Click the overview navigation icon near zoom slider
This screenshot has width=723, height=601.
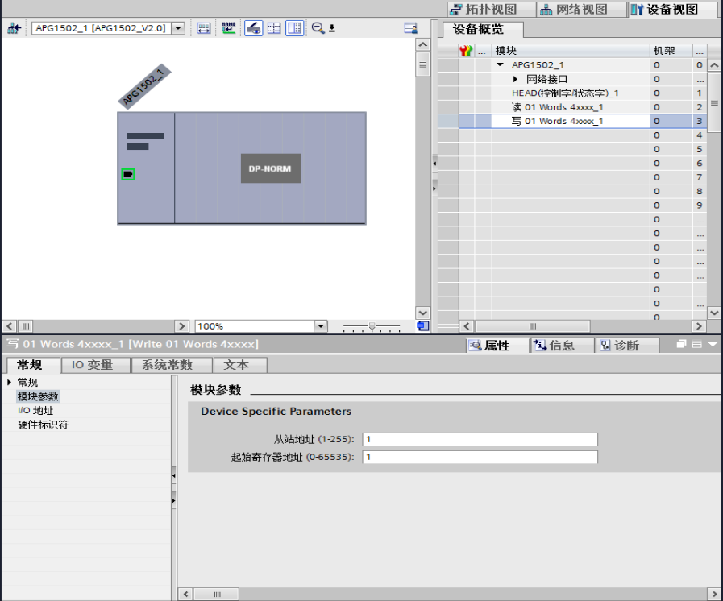click(422, 326)
